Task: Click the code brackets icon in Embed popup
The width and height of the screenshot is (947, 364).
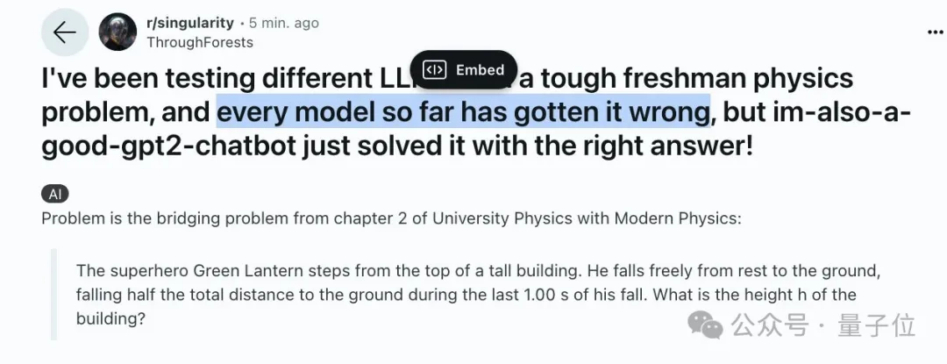Action: point(434,69)
